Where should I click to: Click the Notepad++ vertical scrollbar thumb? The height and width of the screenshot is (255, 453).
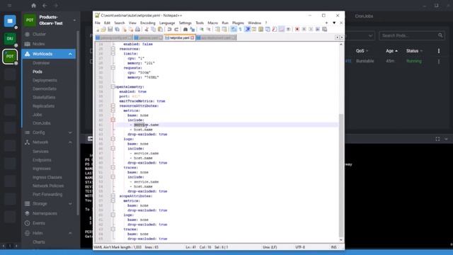point(341,175)
